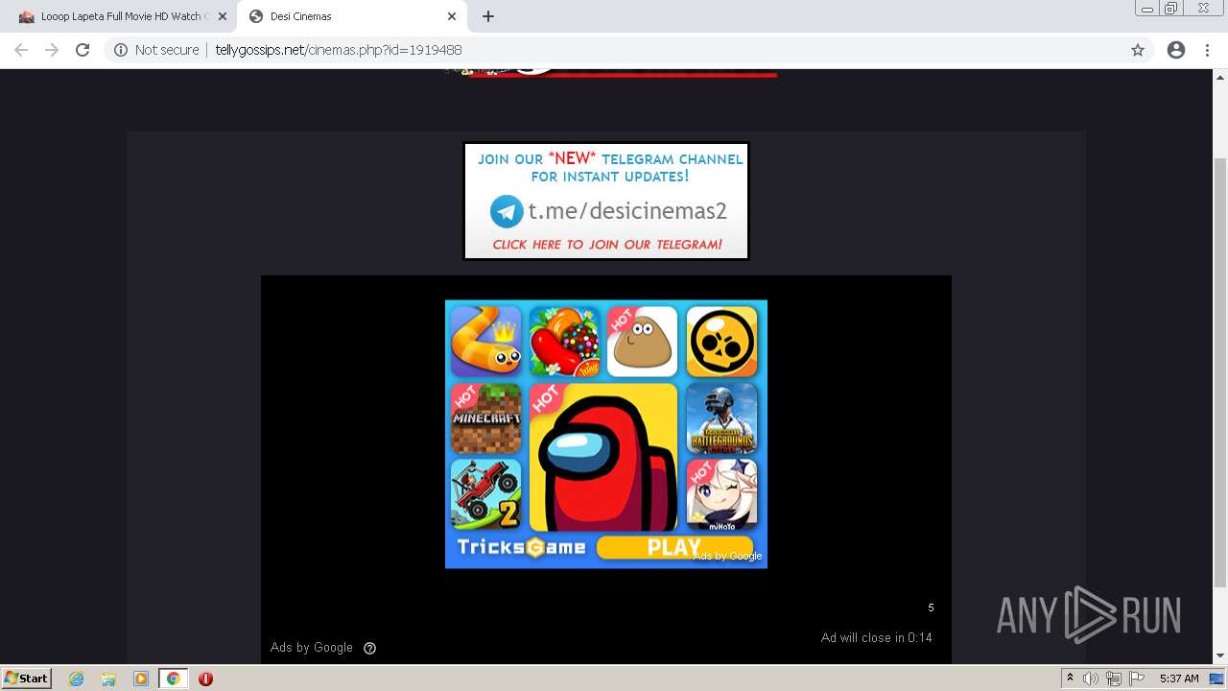The image size is (1228, 691).
Task: Click page scrollbar thumb
Action: pyautogui.click(x=1220, y=372)
